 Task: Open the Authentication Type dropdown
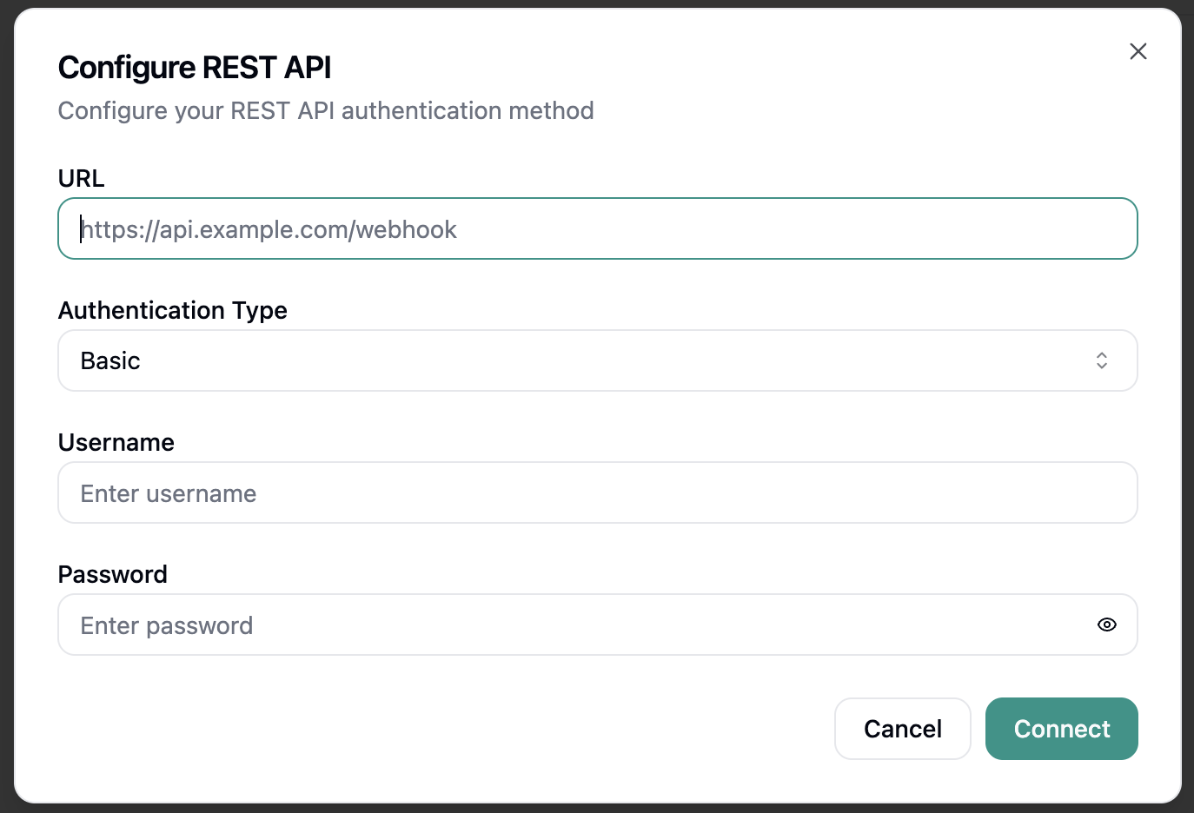(x=596, y=360)
